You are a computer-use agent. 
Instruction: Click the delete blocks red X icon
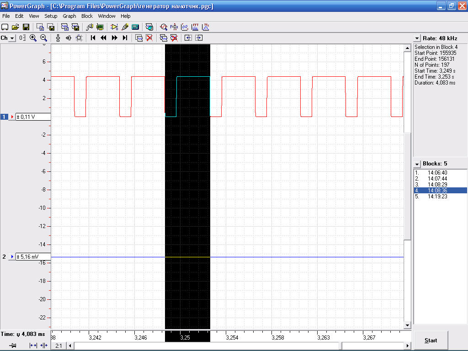click(174, 38)
